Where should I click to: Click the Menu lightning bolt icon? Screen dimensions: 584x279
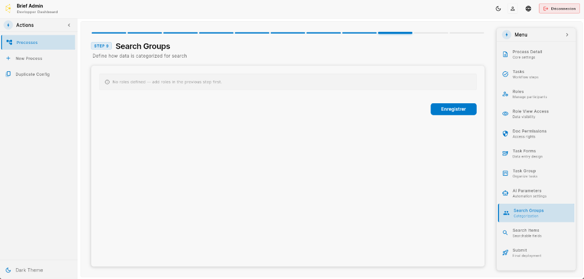click(x=506, y=35)
